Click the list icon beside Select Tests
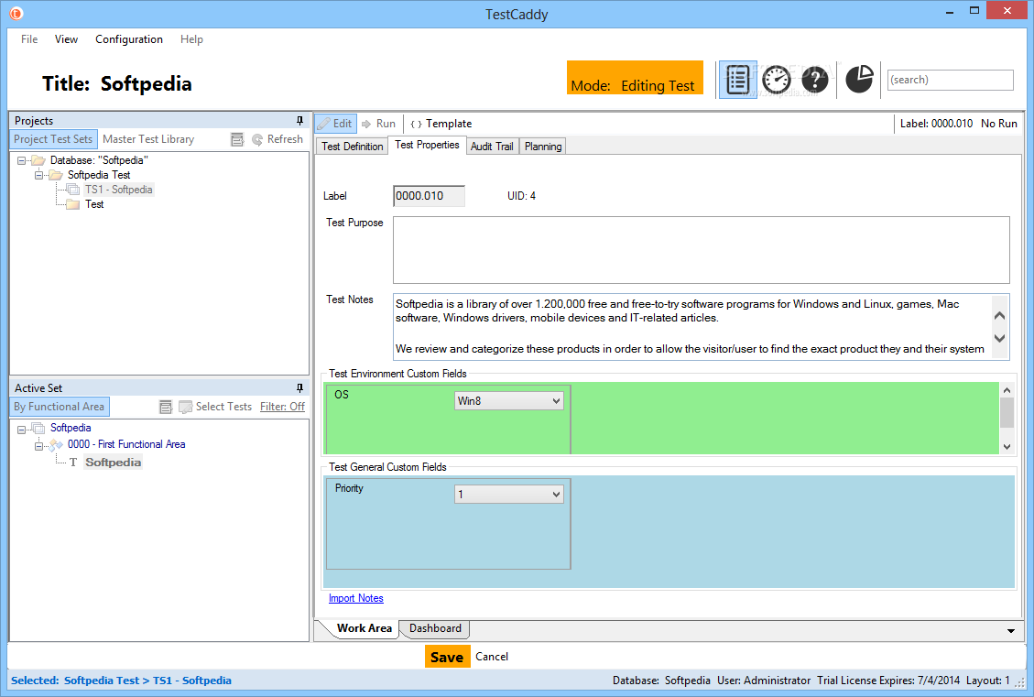 [x=166, y=407]
